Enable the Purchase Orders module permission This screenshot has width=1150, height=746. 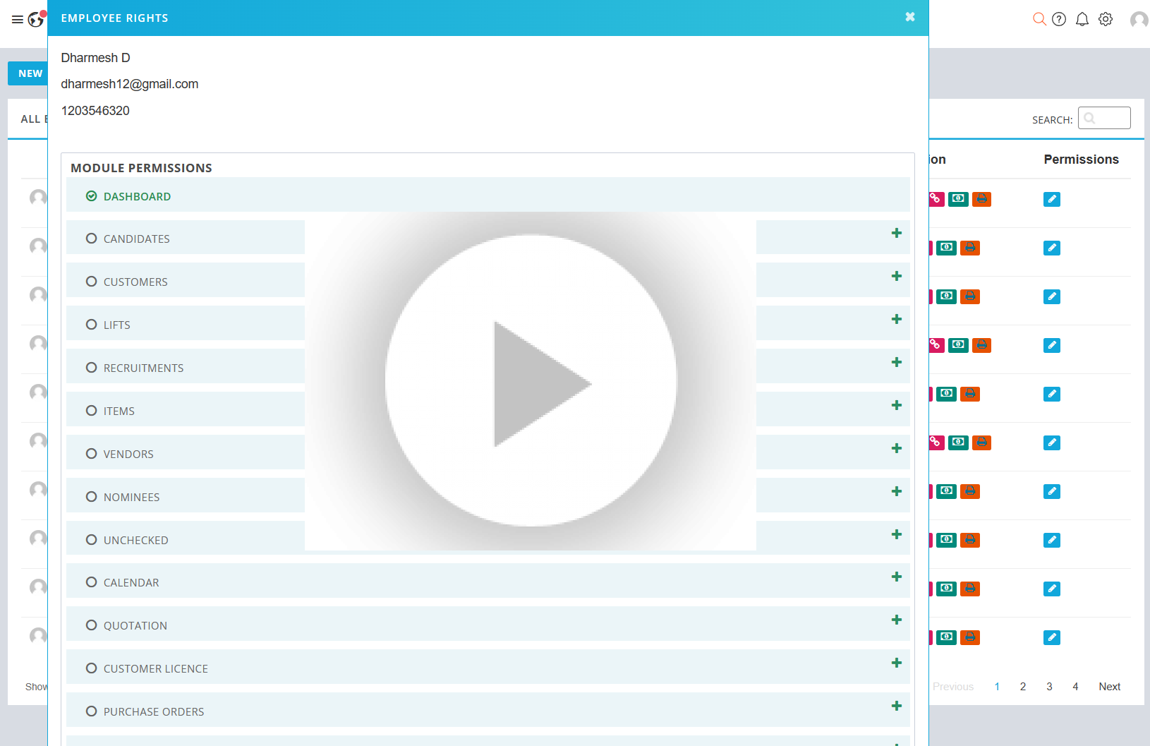click(x=91, y=711)
